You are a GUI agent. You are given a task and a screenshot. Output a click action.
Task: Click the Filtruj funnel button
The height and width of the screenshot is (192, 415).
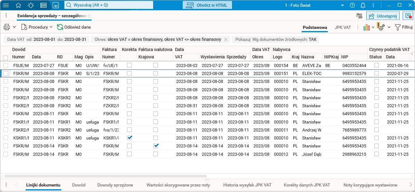coord(404,27)
